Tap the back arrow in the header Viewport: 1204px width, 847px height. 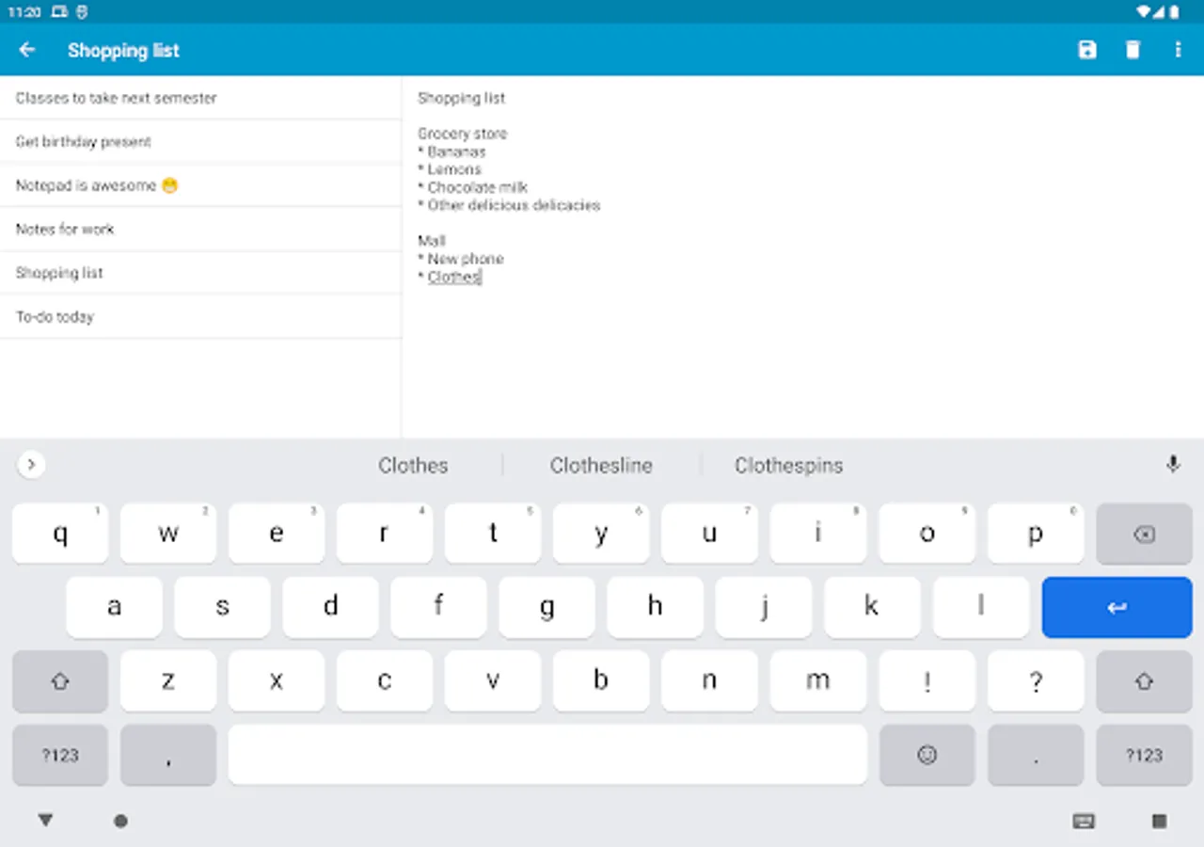(27, 50)
